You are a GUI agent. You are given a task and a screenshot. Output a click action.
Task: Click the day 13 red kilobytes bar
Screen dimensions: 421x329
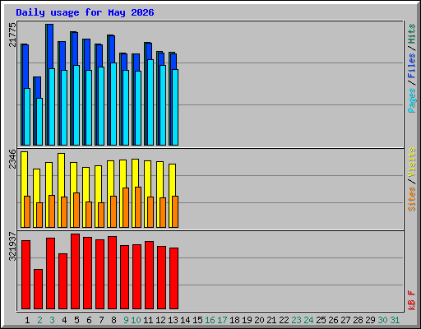(x=173, y=278)
